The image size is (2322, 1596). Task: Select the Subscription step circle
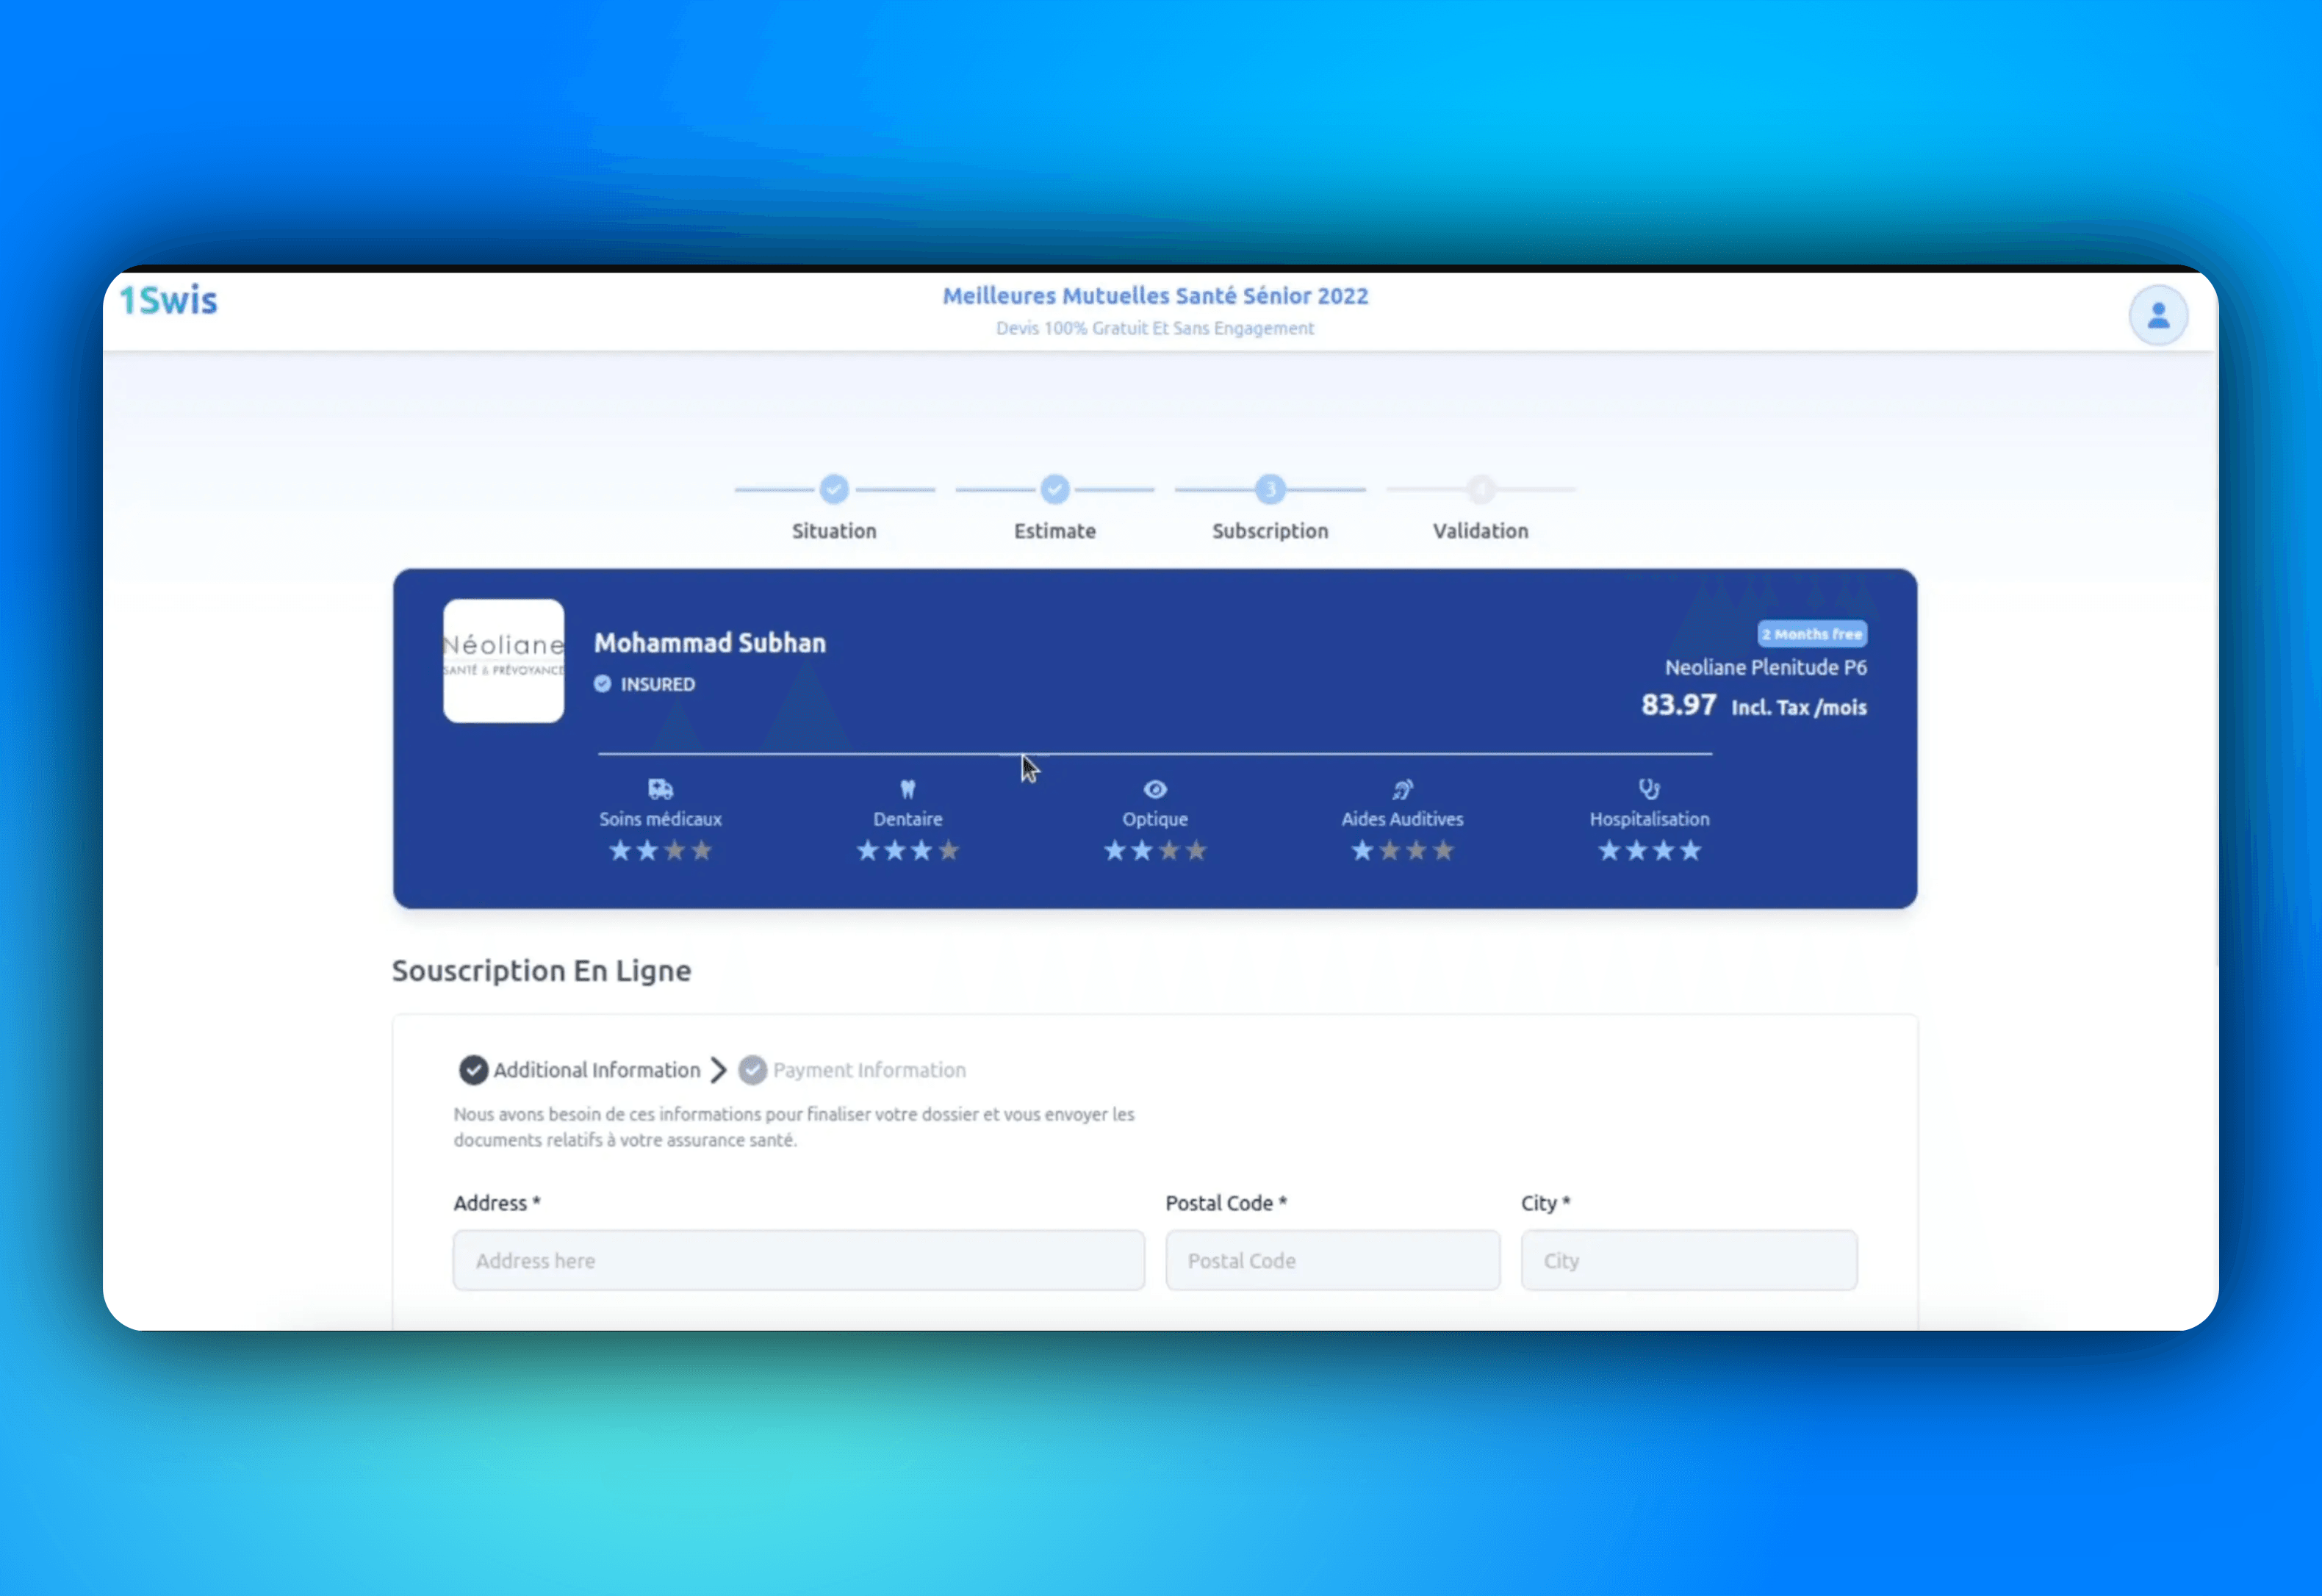tap(1270, 489)
